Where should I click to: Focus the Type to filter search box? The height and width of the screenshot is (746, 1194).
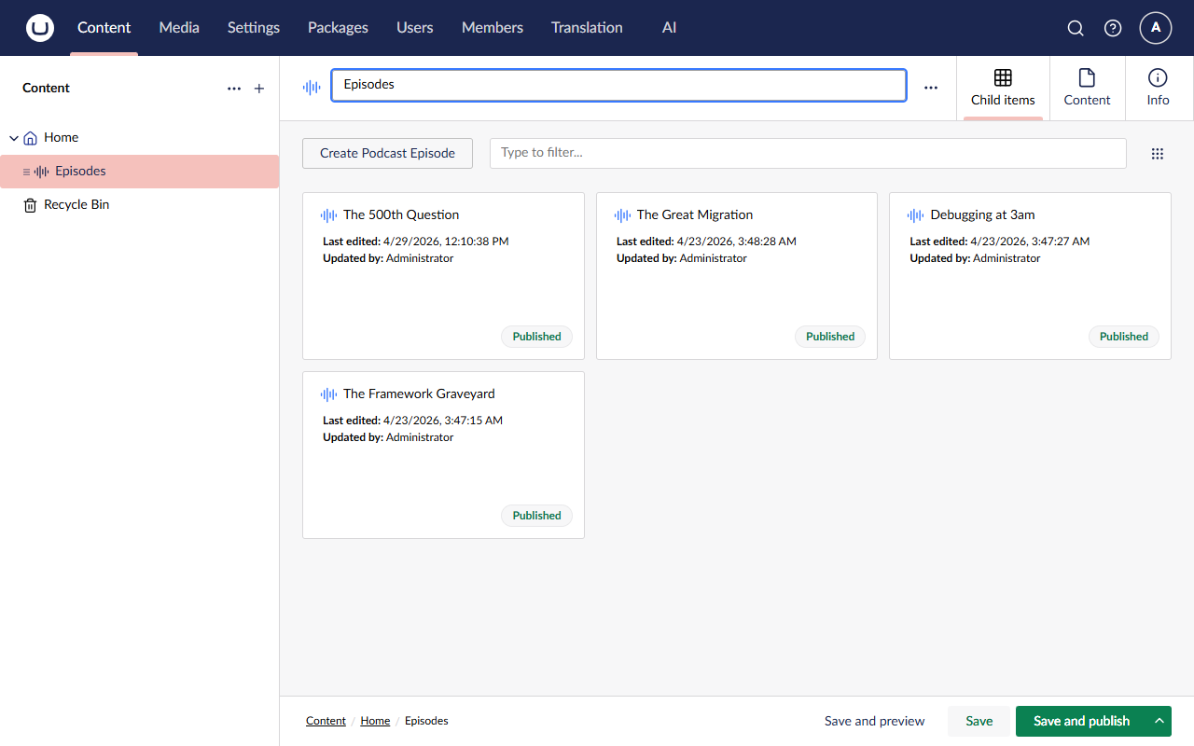point(808,154)
